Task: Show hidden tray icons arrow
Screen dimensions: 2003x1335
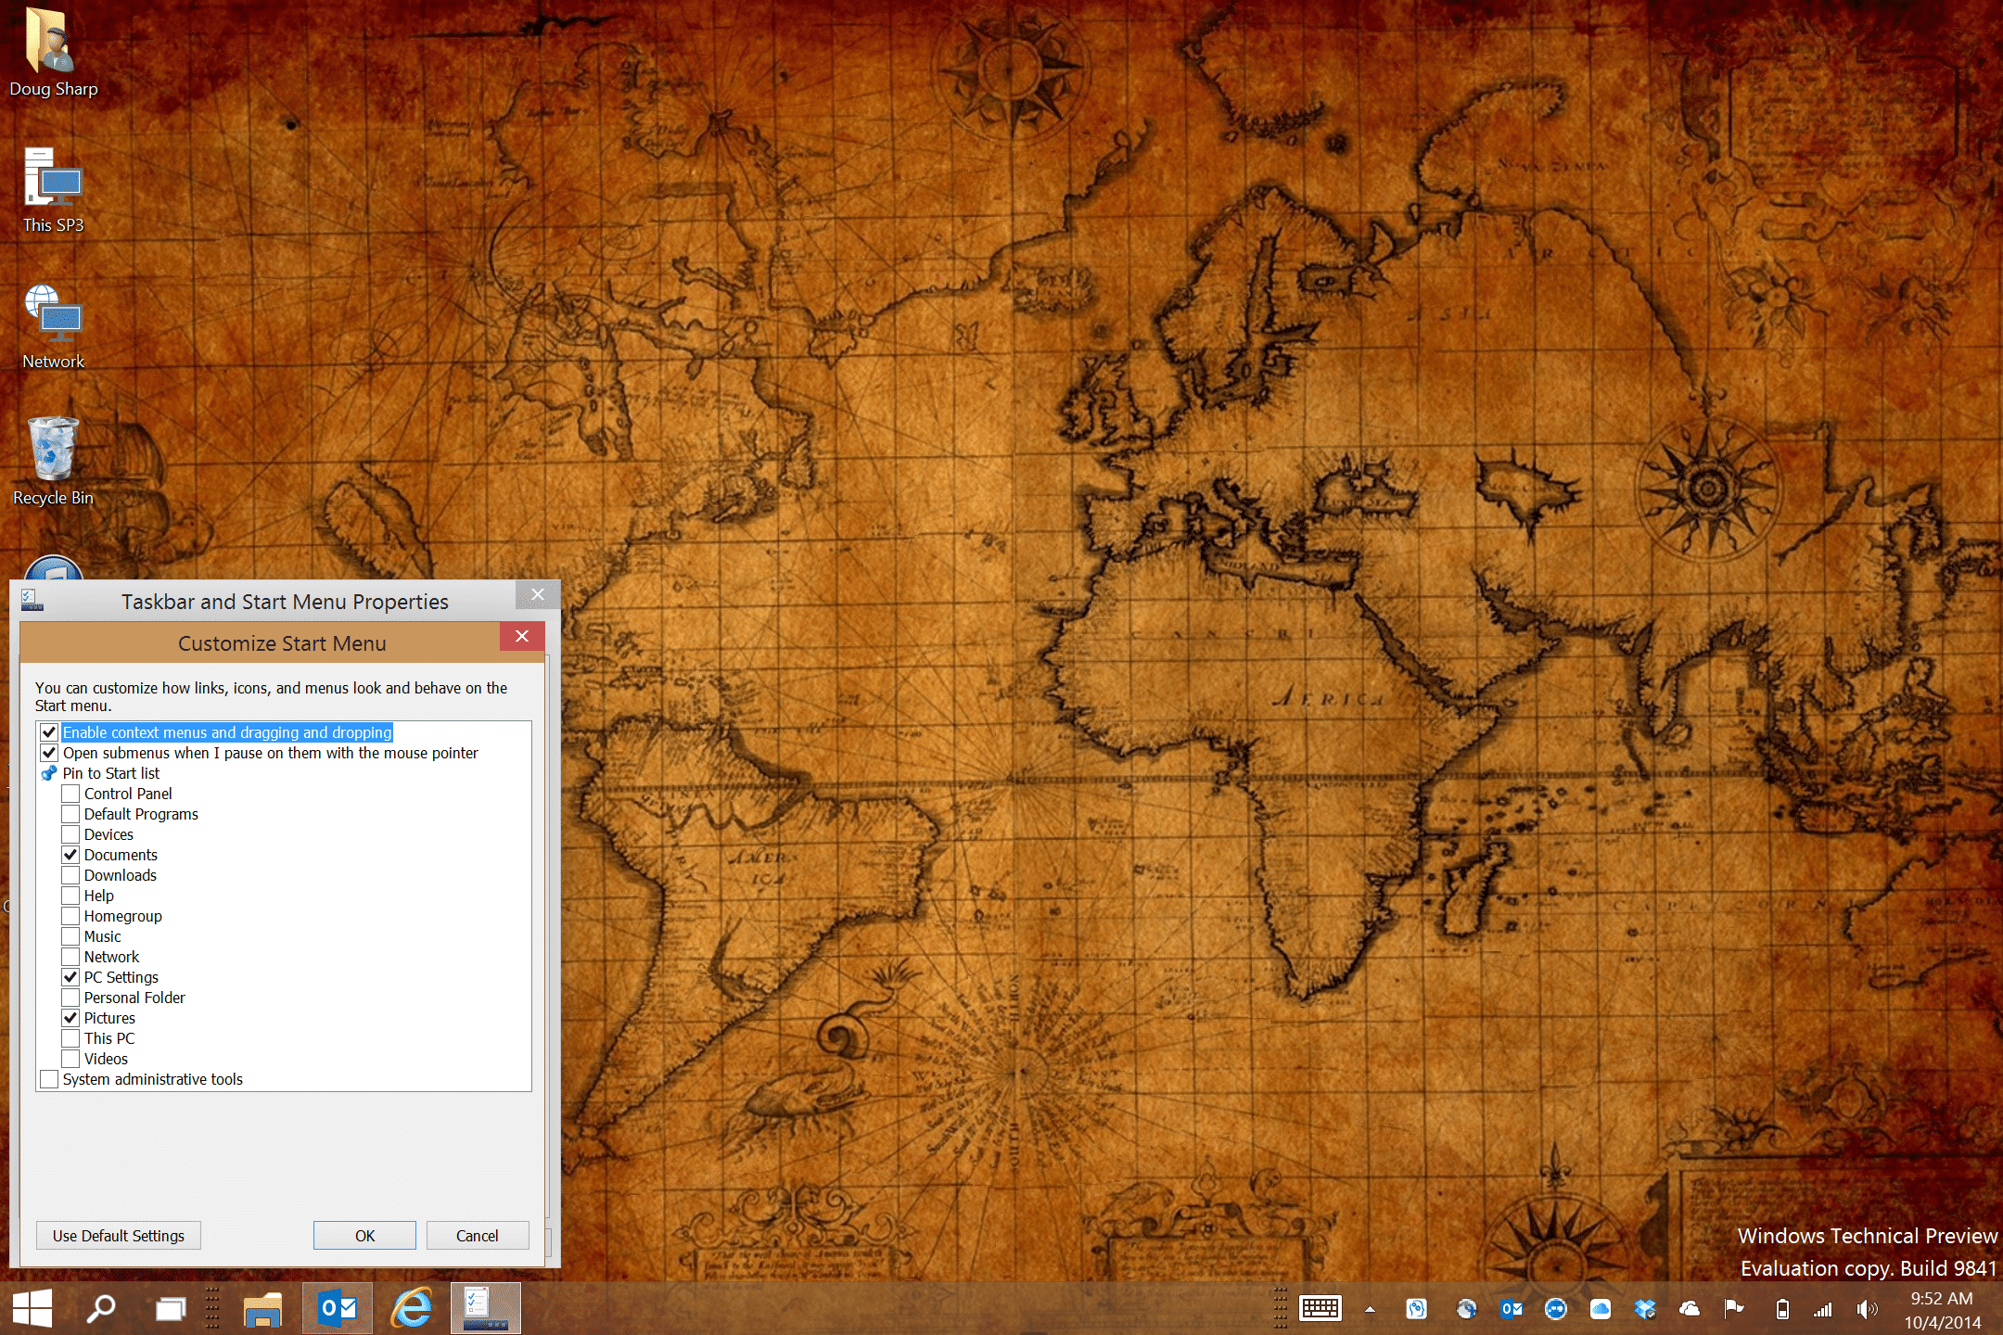Action: tap(1370, 1309)
